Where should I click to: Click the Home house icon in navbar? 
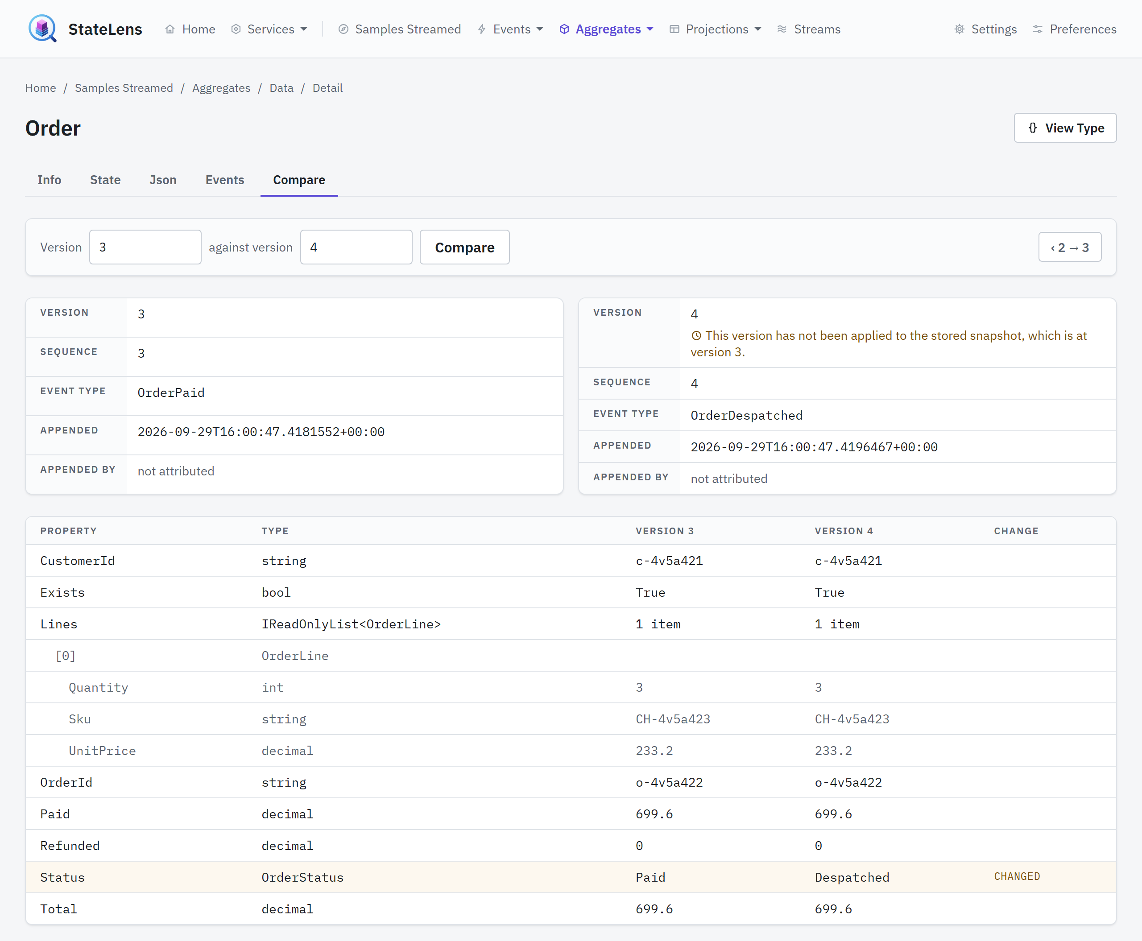(170, 29)
